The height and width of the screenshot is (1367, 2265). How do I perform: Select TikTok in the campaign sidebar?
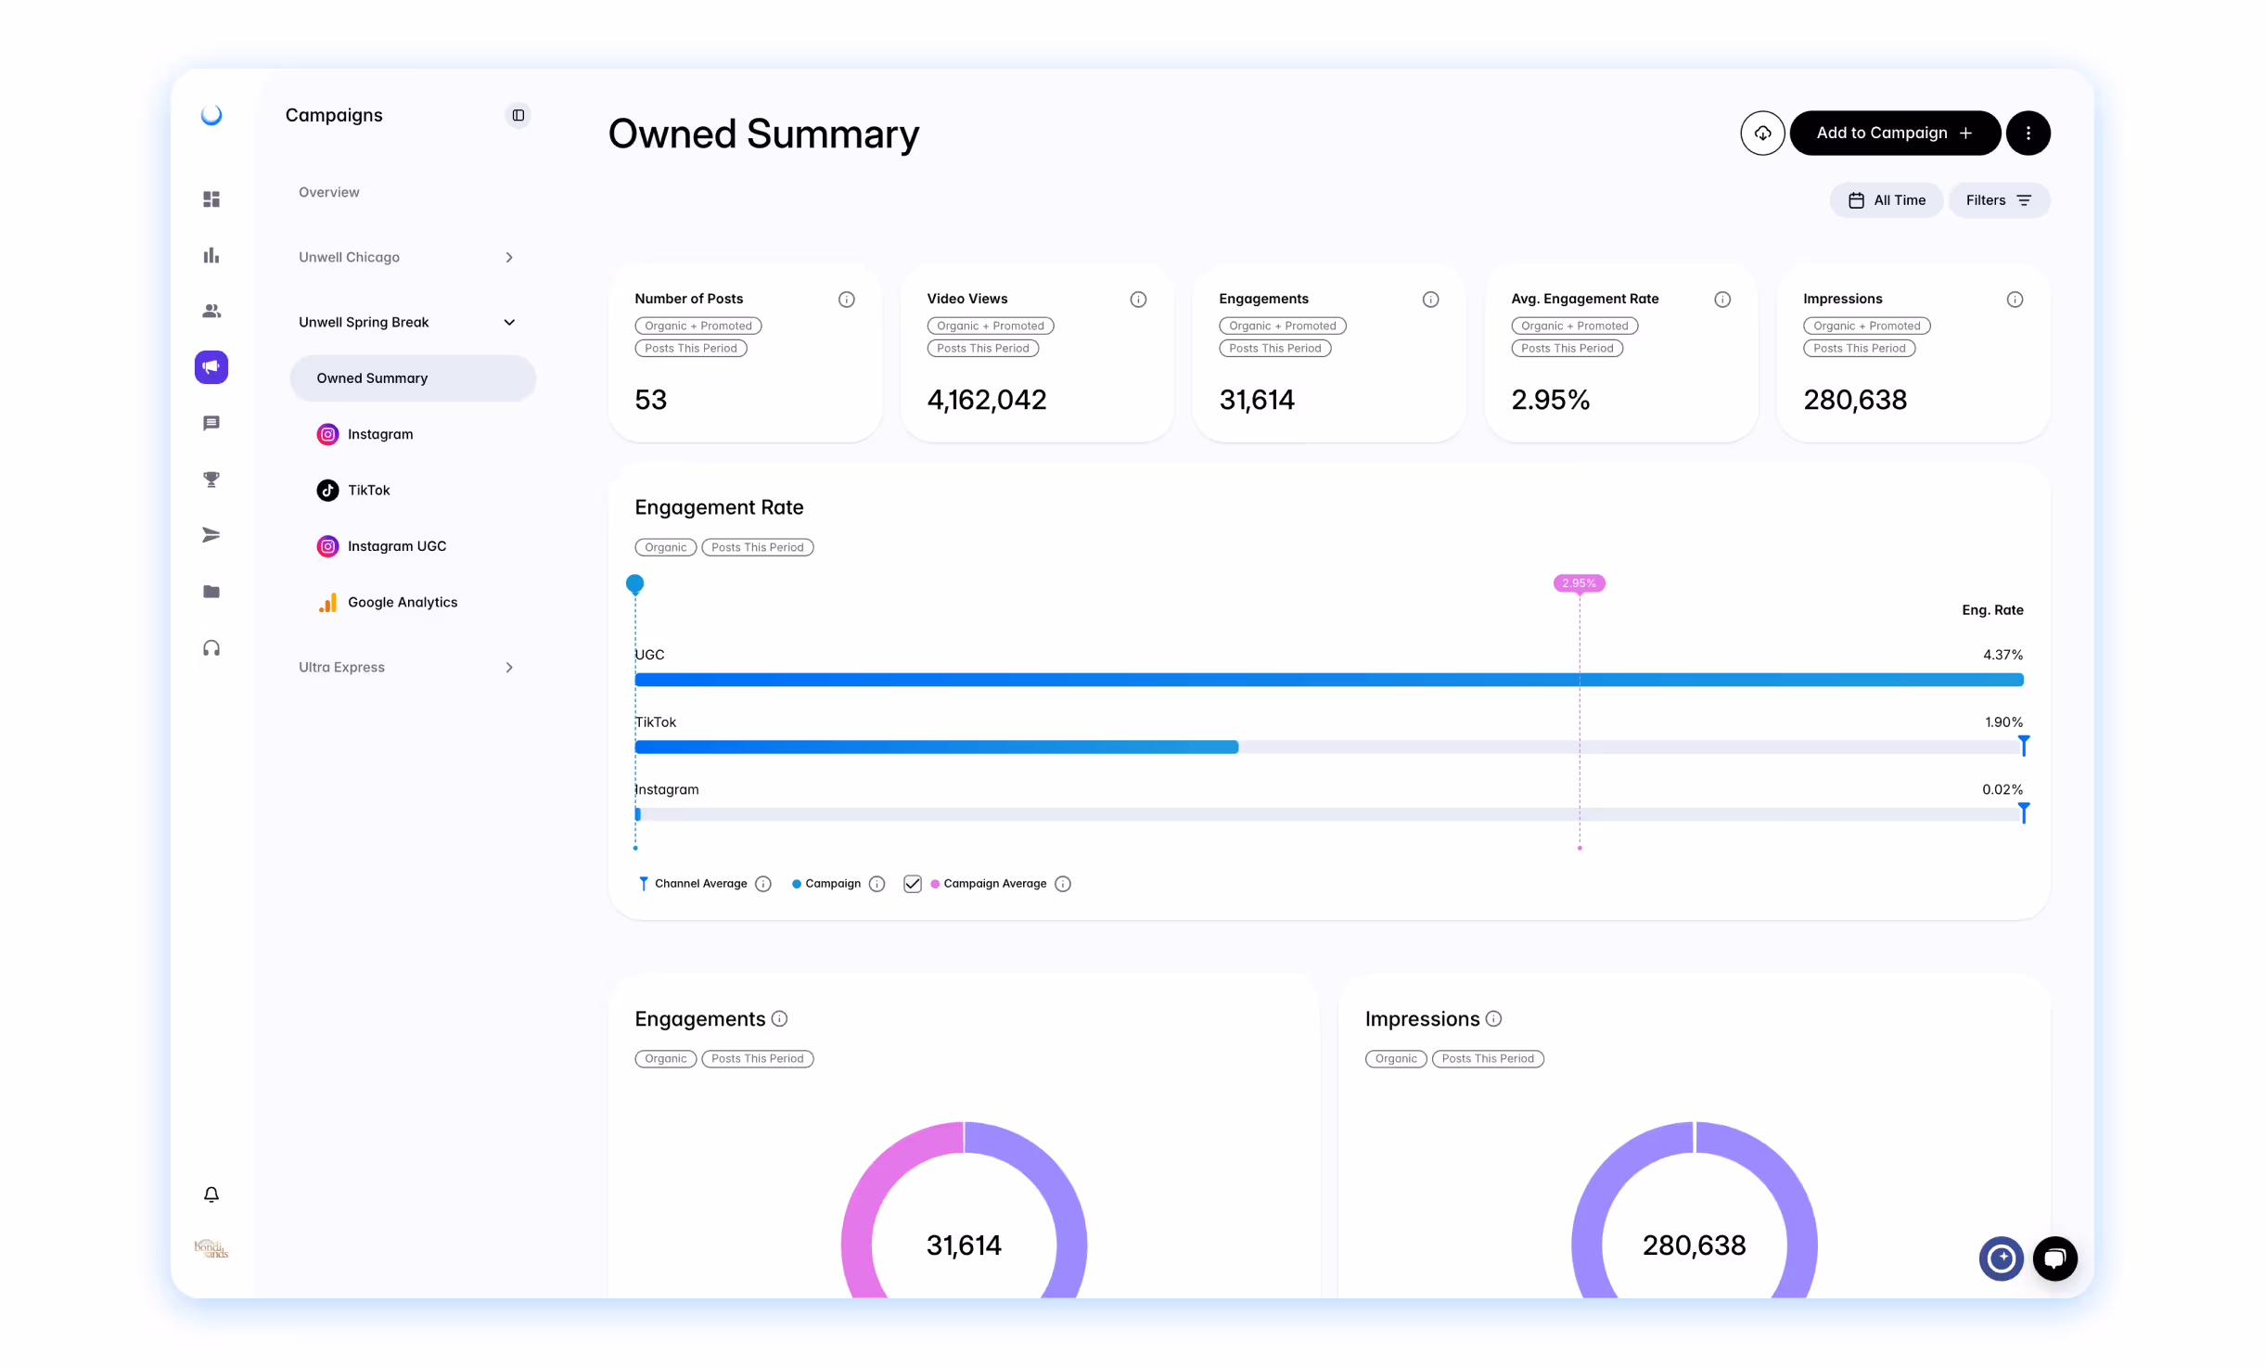(x=368, y=491)
